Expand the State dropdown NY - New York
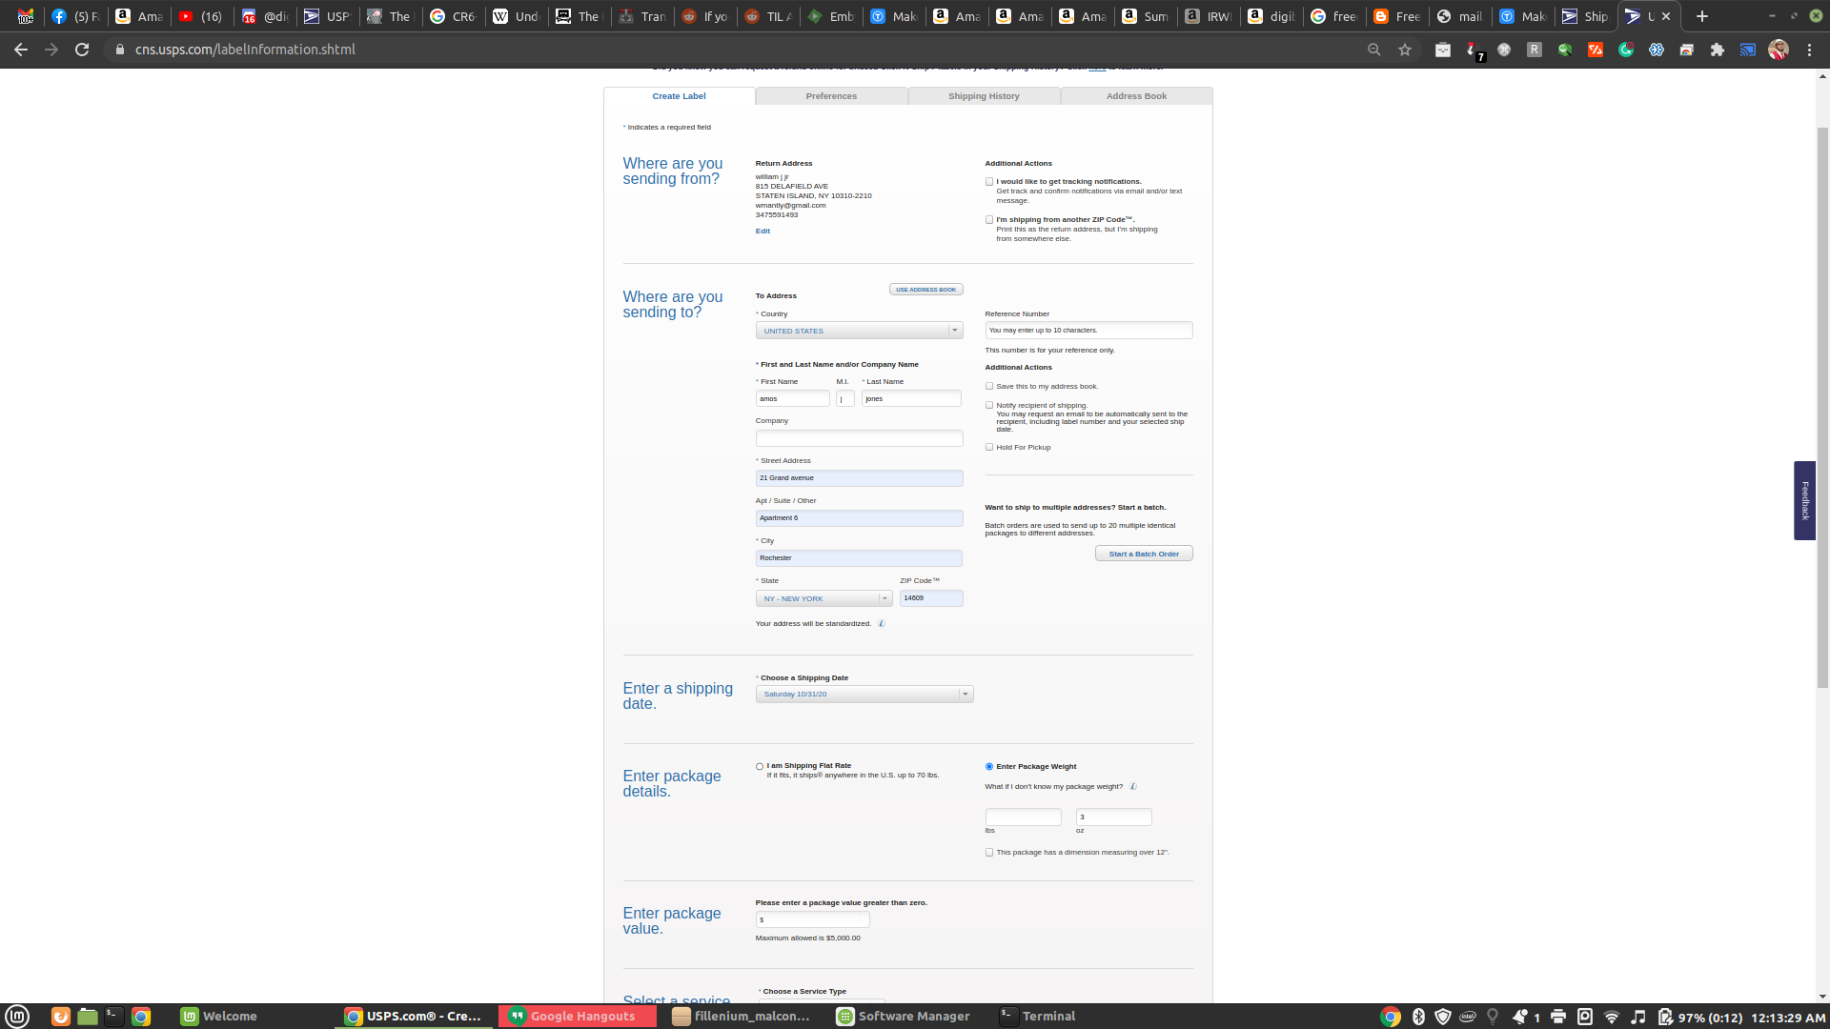Screen dimensions: 1830x1029 tap(823, 599)
